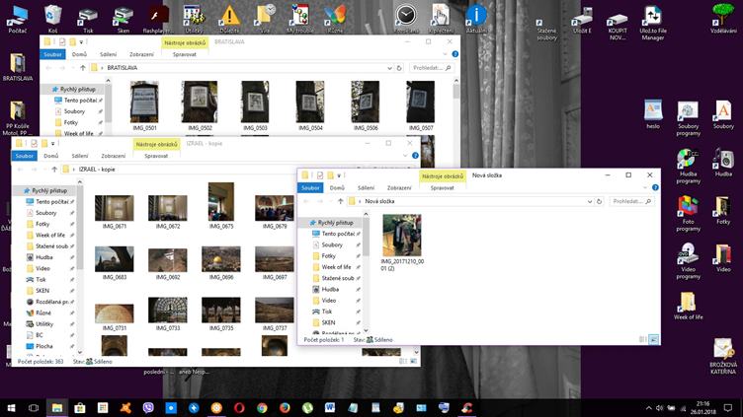Click the search box in Nová složka window
The width and height of the screenshot is (743, 417).
point(631,201)
